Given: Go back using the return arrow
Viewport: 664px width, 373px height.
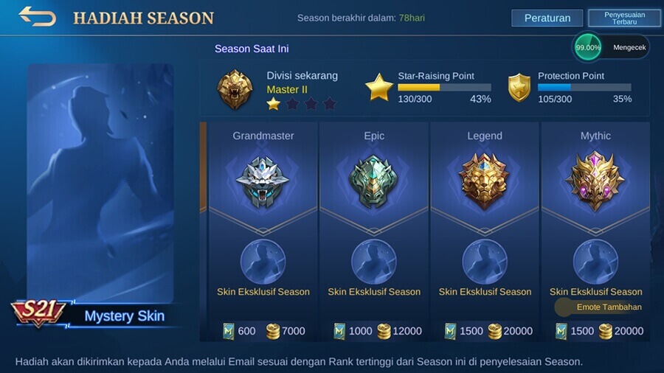Looking at the screenshot, I should 38,17.
